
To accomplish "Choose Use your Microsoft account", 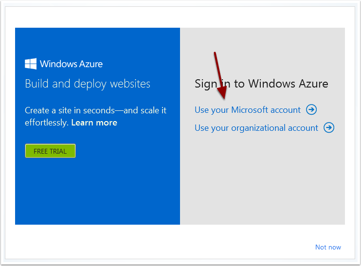I will click(248, 110).
